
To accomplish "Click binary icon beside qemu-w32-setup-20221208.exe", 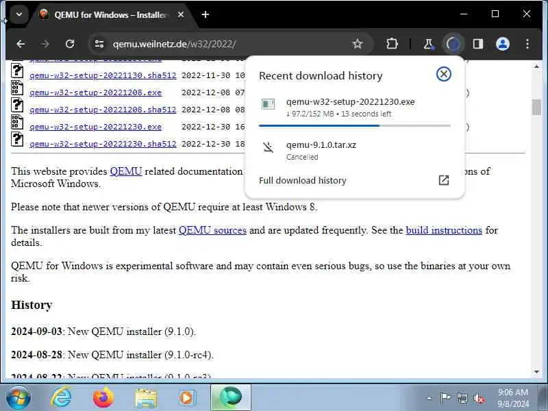I will point(17,88).
